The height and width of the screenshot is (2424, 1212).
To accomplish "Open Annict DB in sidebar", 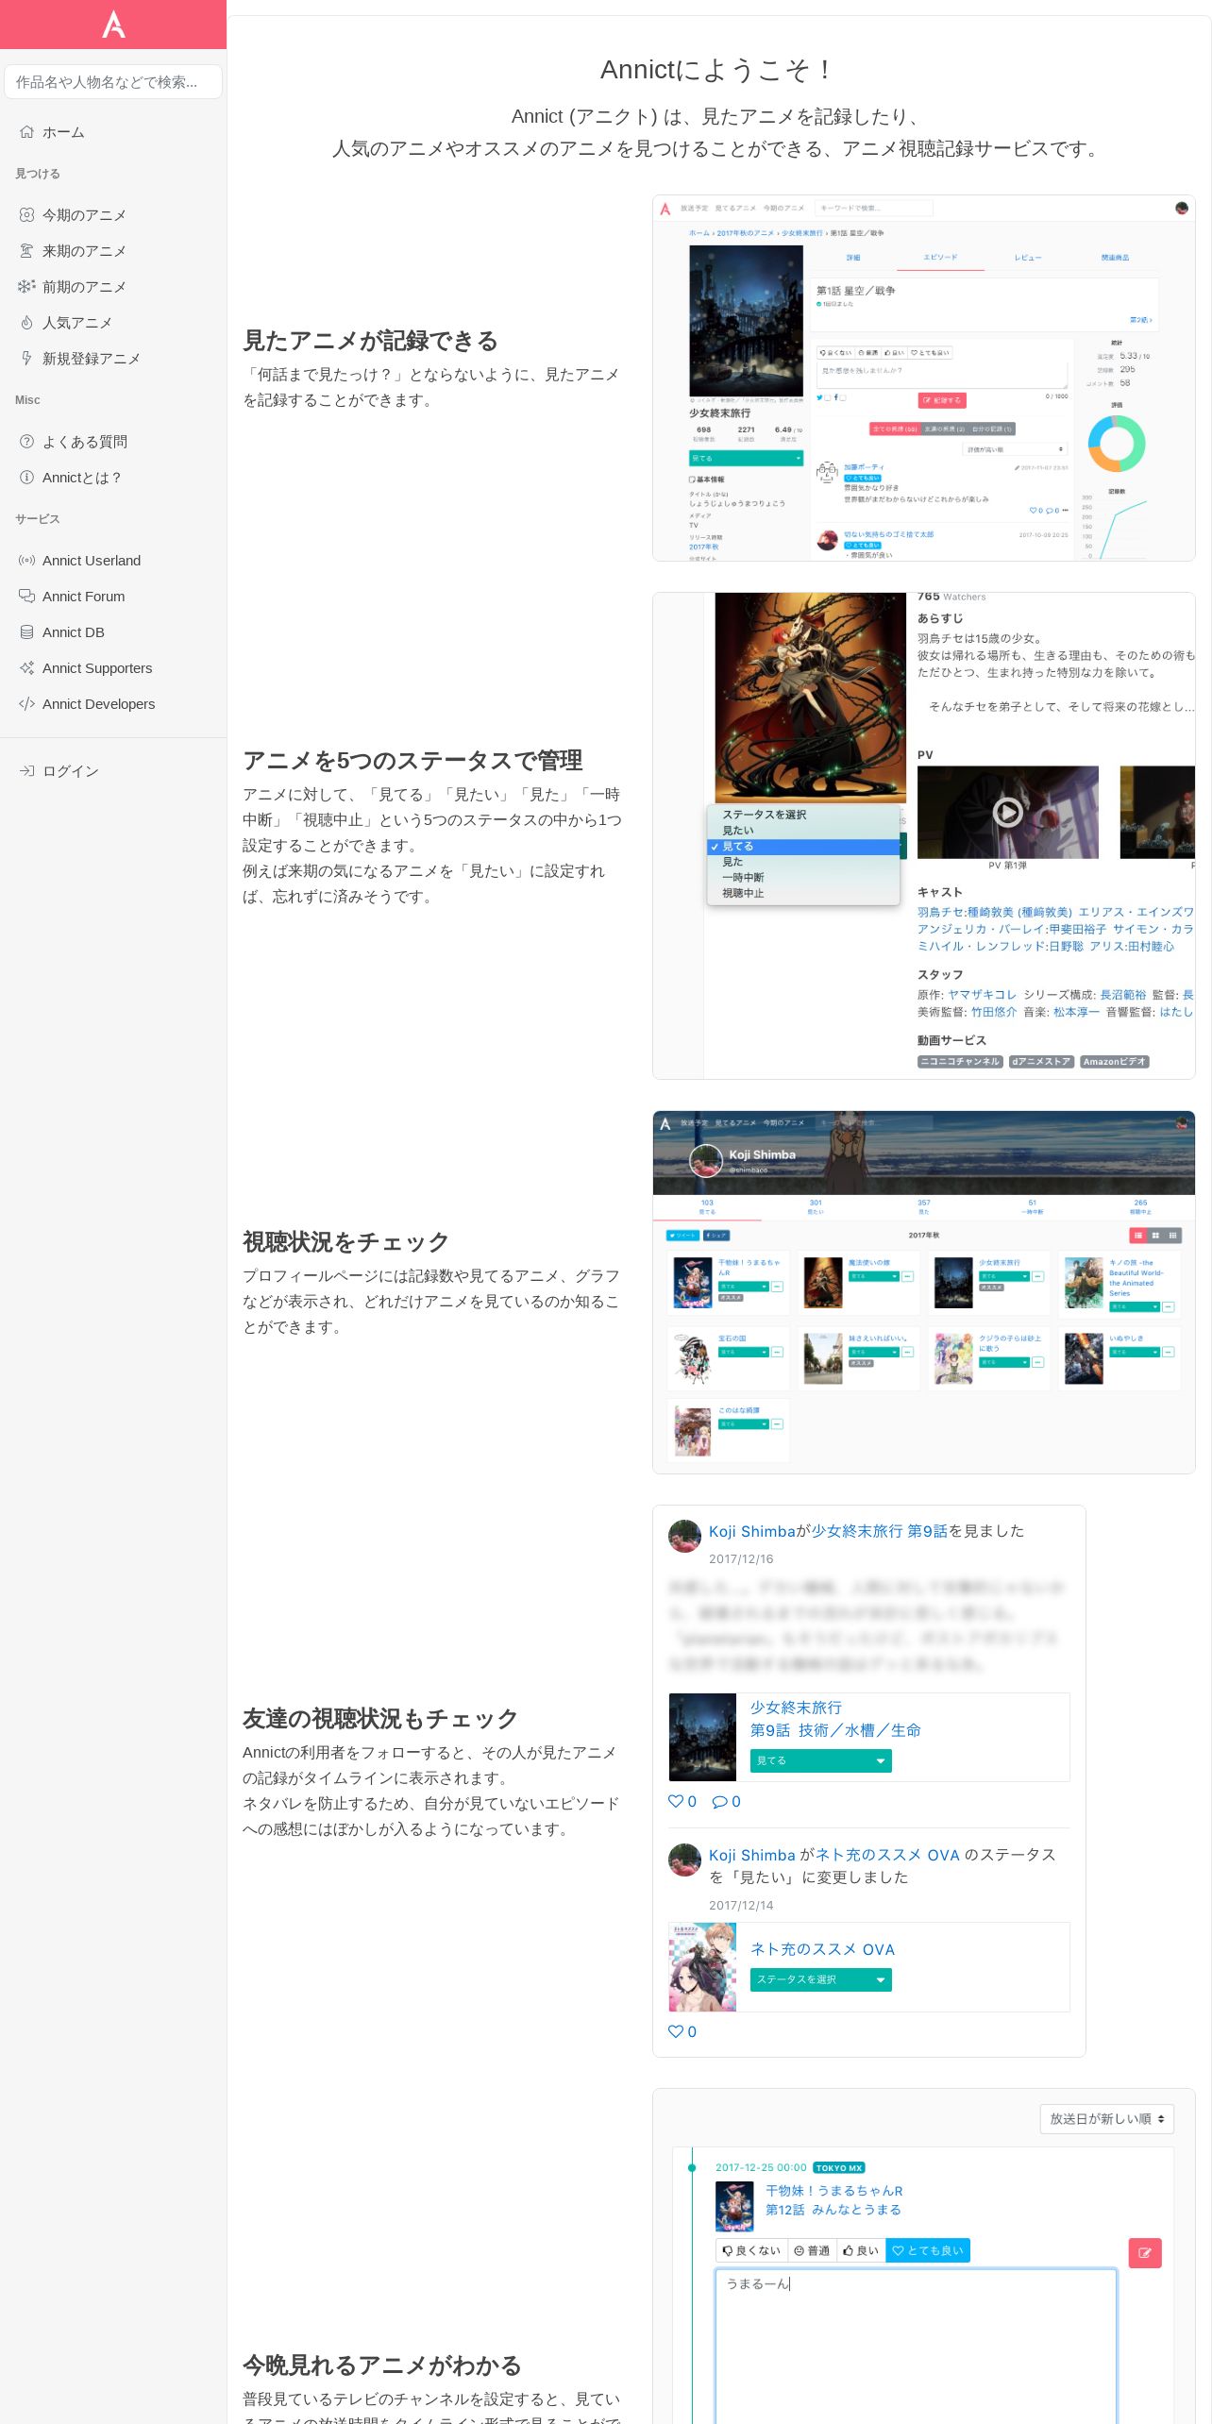I will coord(113,632).
